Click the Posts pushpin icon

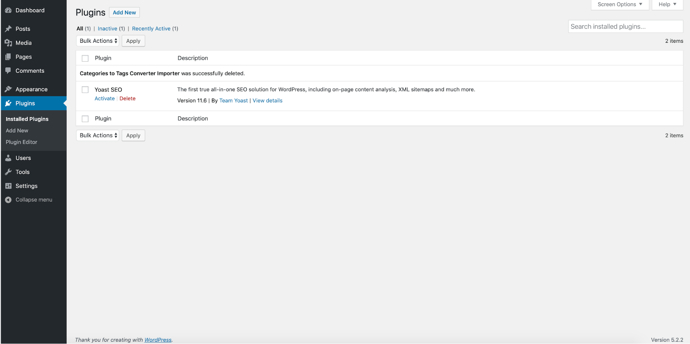[8, 29]
